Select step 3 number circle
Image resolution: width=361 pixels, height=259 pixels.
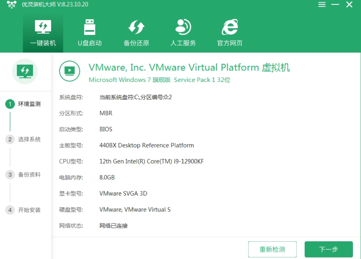coord(10,175)
